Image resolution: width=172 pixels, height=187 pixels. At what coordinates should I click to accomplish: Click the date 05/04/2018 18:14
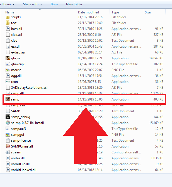90,170
